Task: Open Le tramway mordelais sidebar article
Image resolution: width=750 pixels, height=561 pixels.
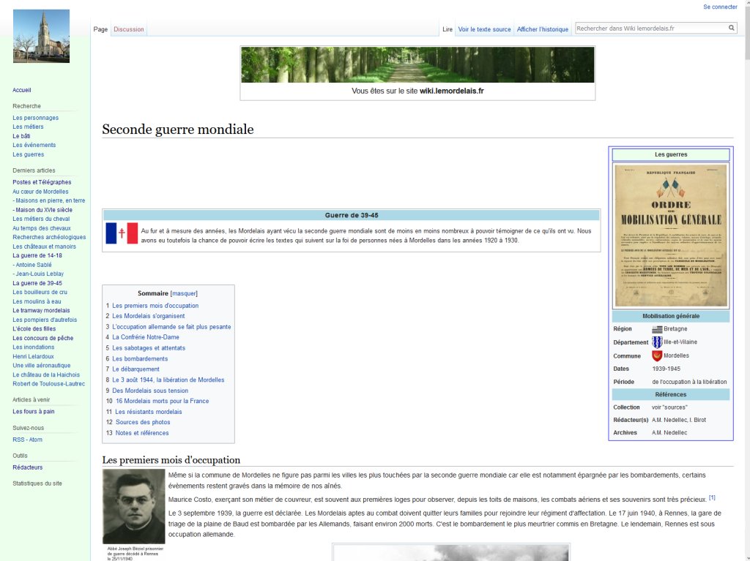Action: pos(41,310)
